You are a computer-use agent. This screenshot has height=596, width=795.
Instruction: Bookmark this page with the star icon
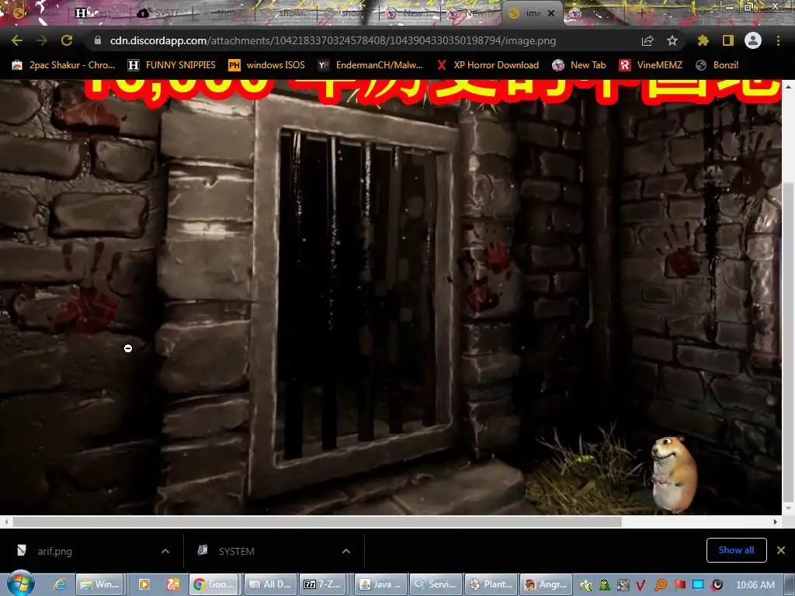pyautogui.click(x=672, y=40)
